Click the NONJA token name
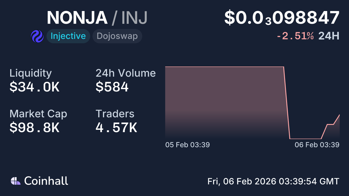The height and width of the screenshot is (196, 349). [77, 17]
